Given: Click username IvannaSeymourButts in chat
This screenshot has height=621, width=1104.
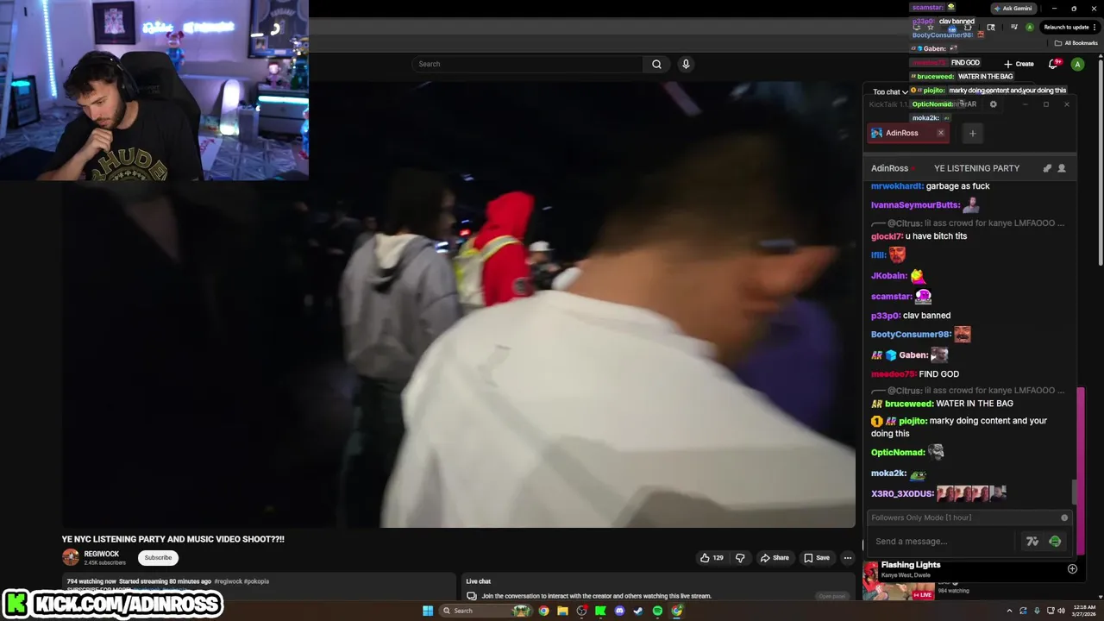Looking at the screenshot, I should click(915, 205).
